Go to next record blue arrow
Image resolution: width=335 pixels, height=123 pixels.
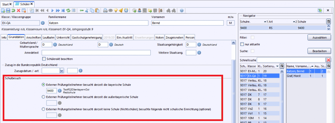pyautogui.click(x=53, y=10)
